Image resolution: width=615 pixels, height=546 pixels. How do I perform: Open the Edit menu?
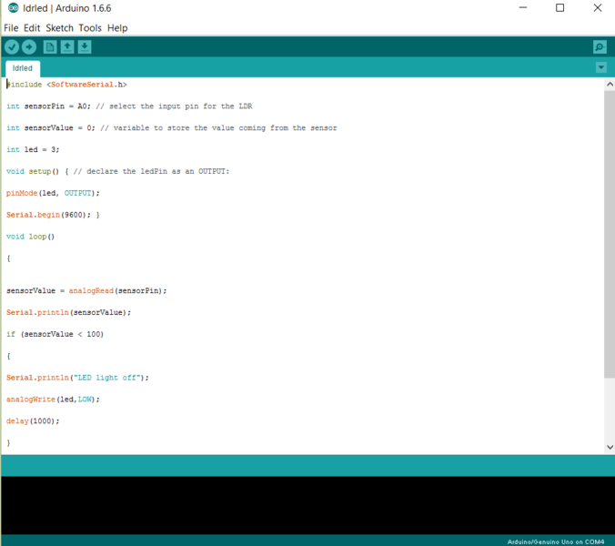(x=32, y=28)
